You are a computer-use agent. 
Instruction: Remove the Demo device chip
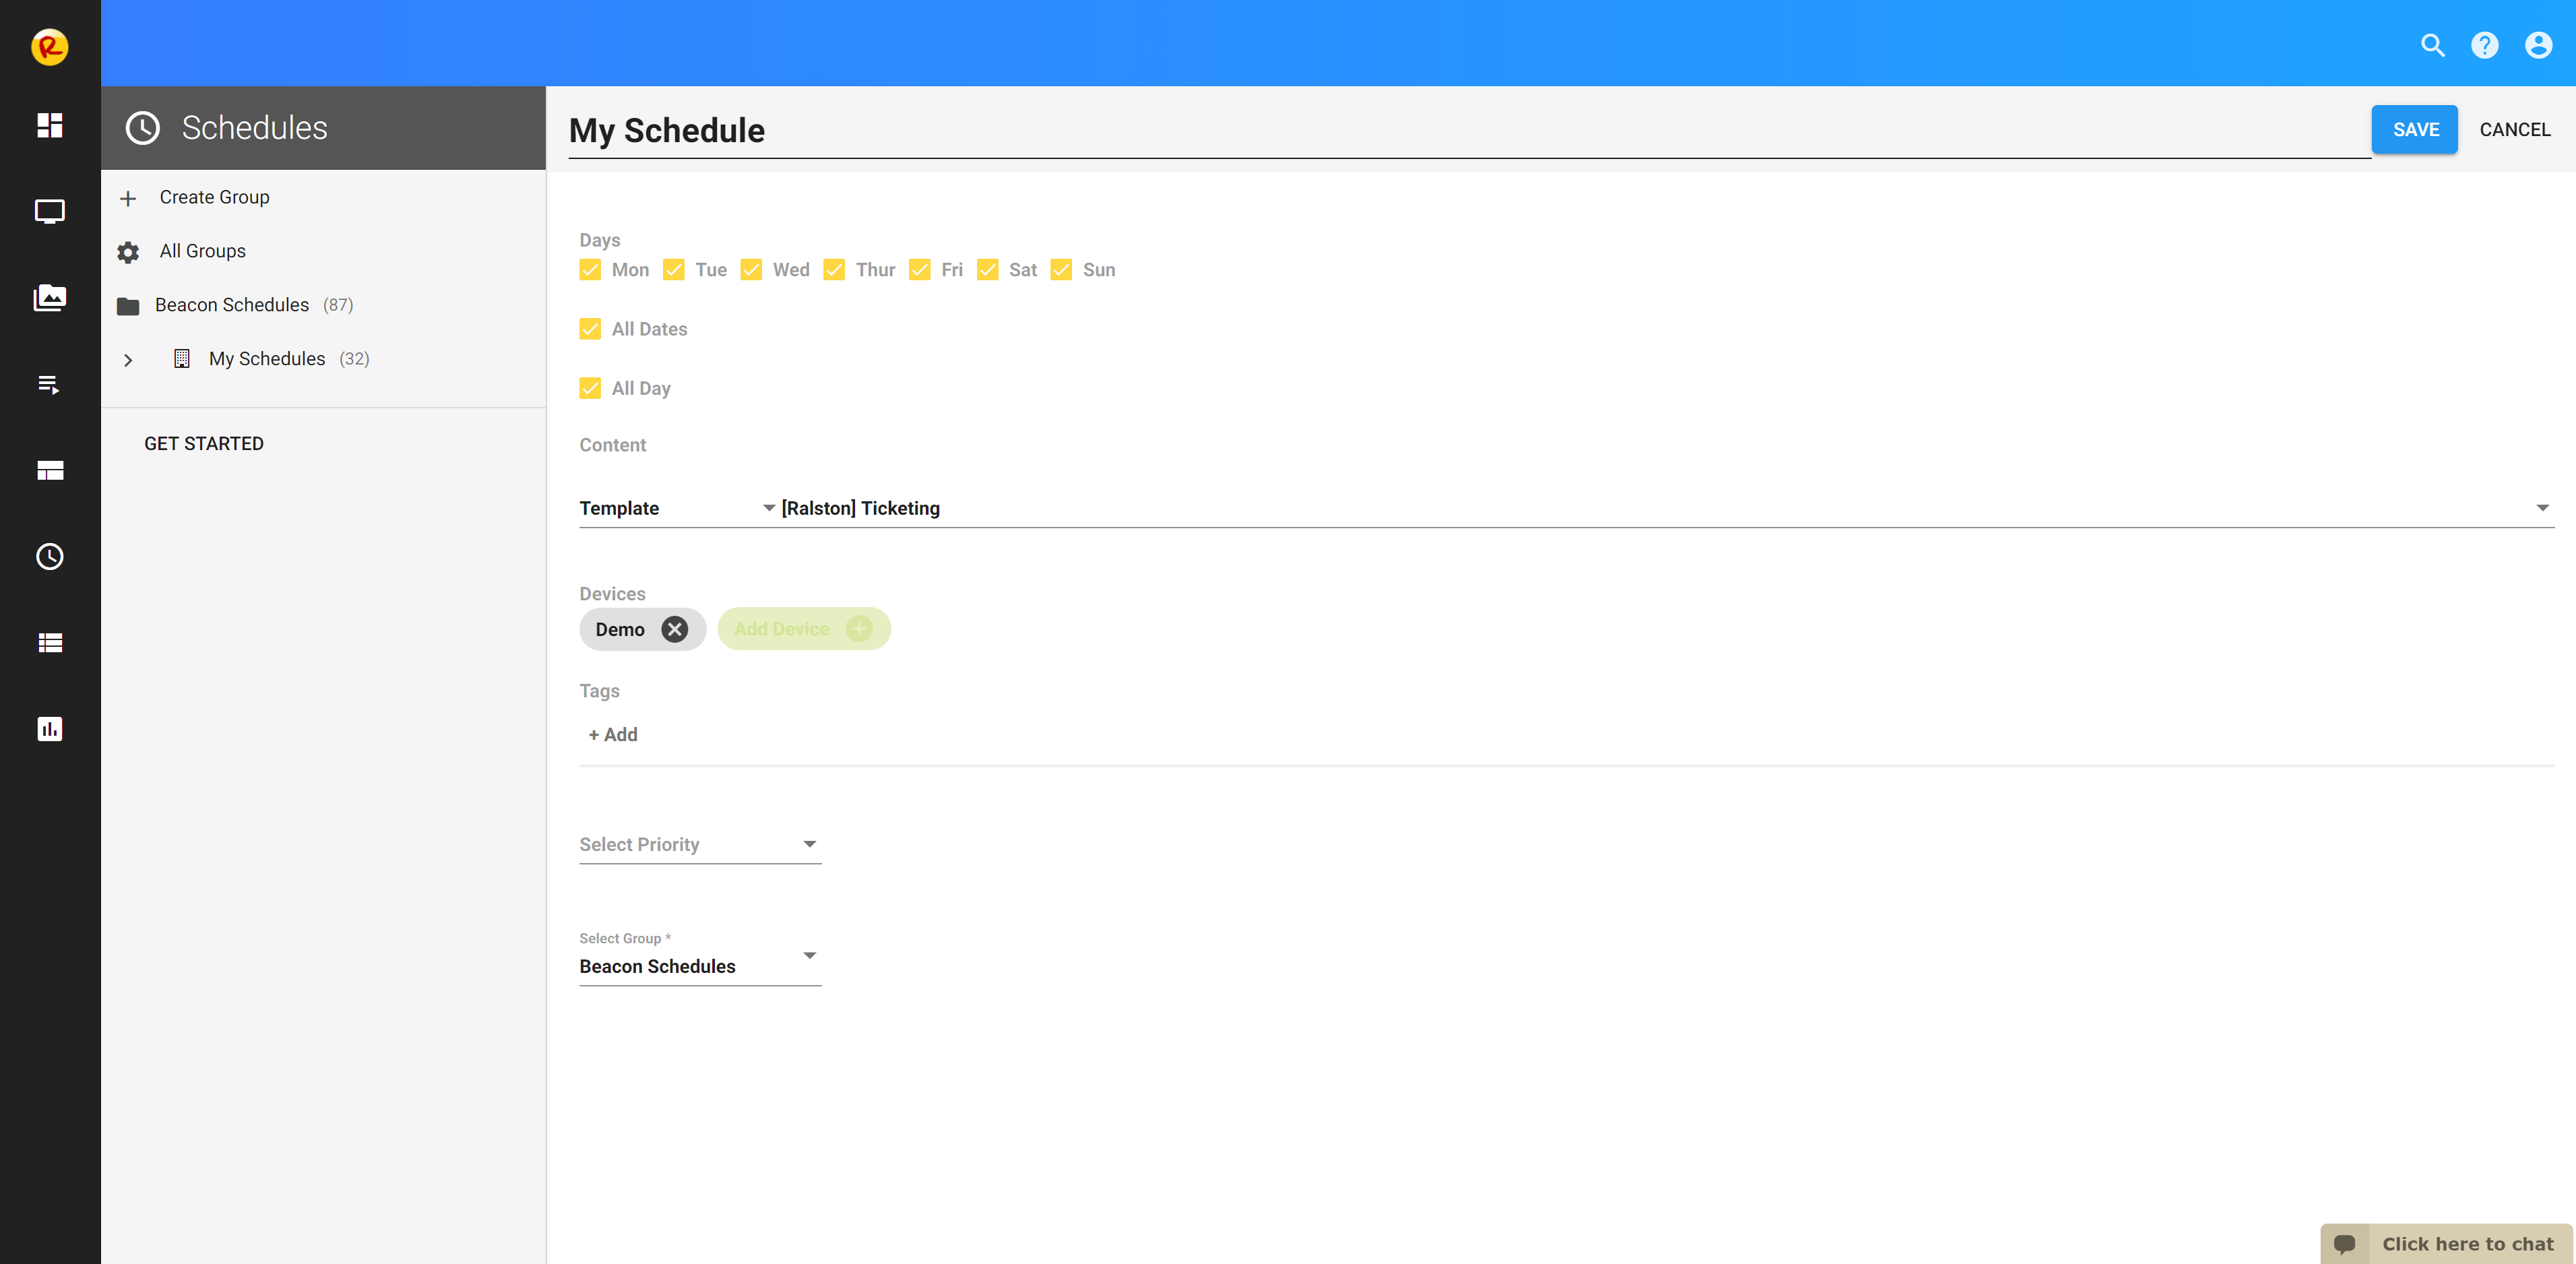coord(675,629)
